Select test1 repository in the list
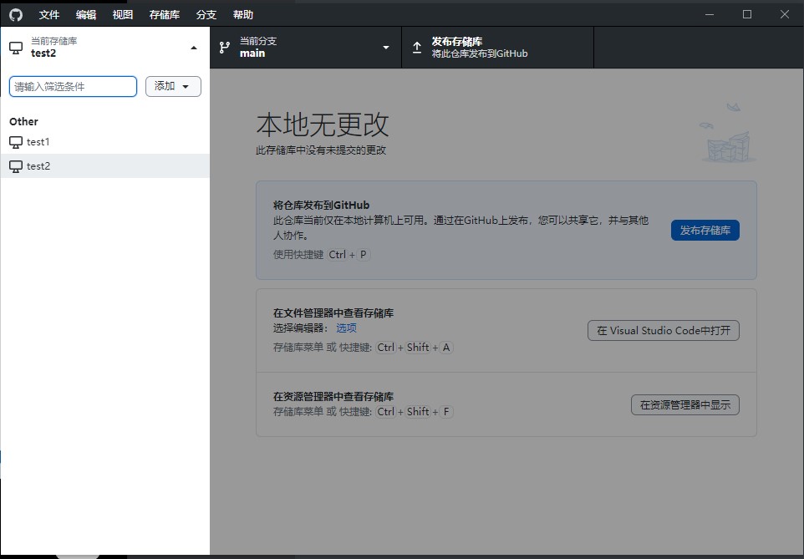 pos(38,142)
